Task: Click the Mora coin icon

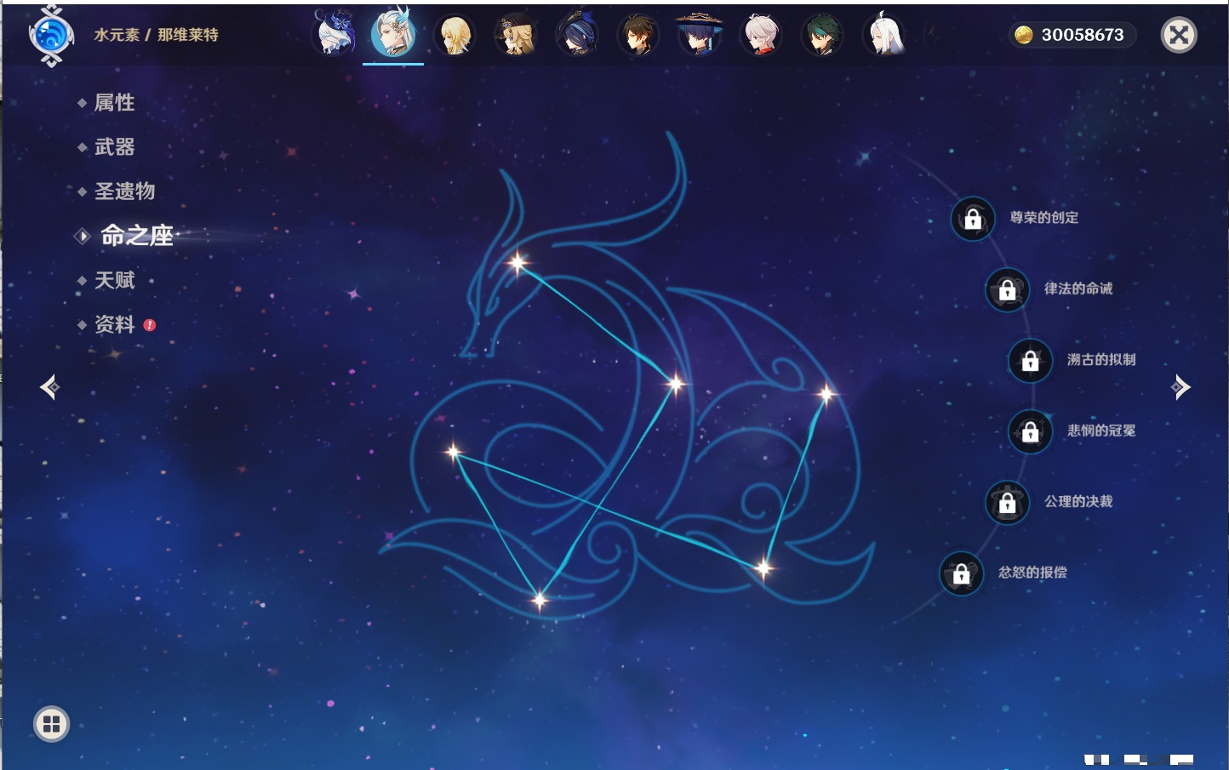Action: pos(1024,35)
